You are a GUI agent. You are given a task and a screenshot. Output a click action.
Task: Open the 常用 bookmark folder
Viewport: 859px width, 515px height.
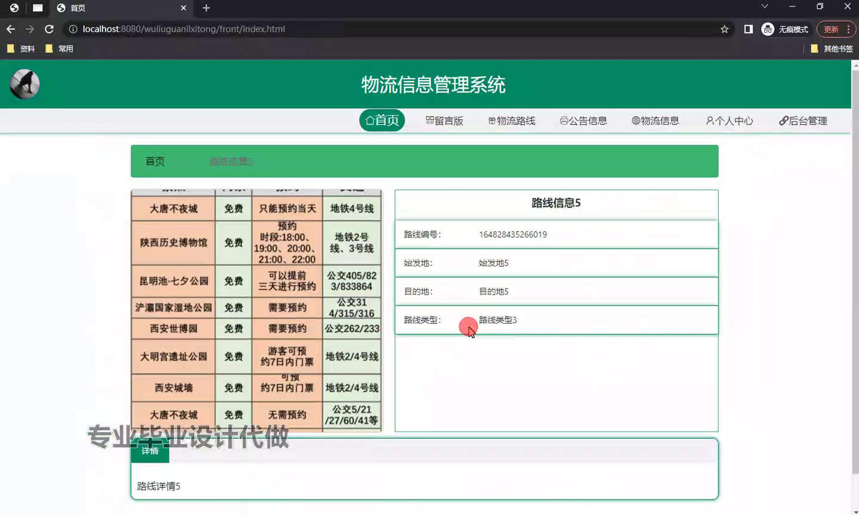coord(59,49)
